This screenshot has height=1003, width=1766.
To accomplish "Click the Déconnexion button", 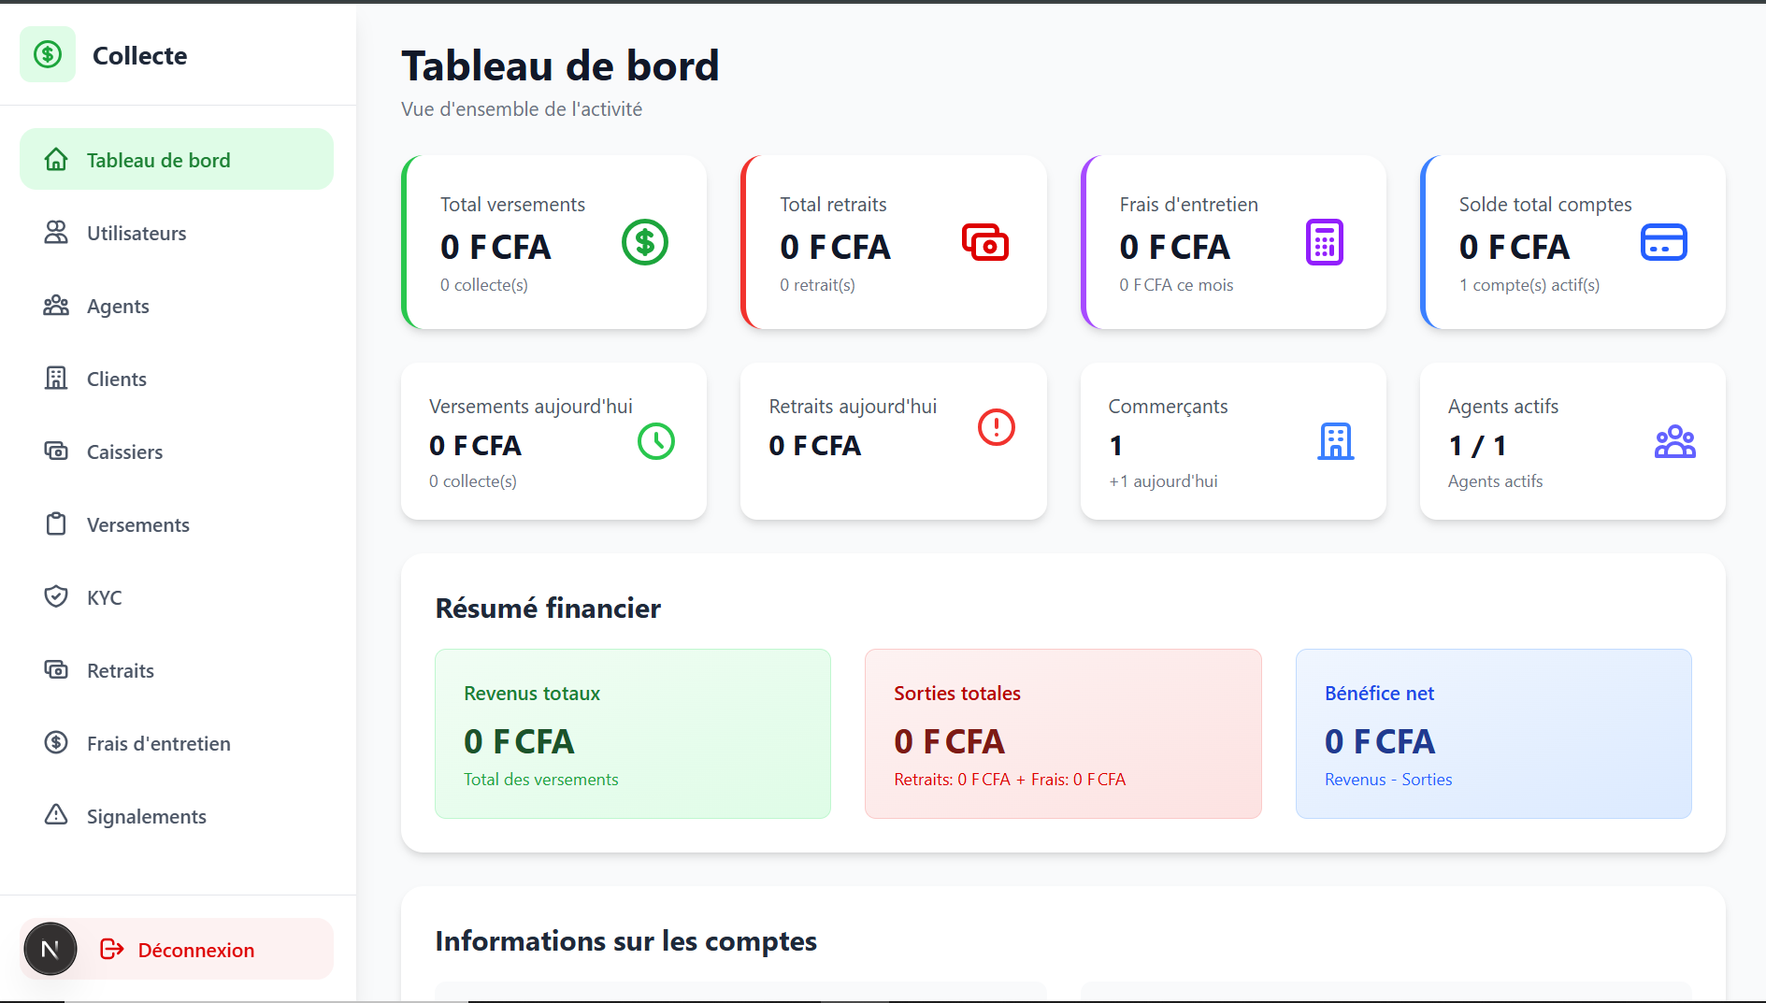I will tap(196, 949).
